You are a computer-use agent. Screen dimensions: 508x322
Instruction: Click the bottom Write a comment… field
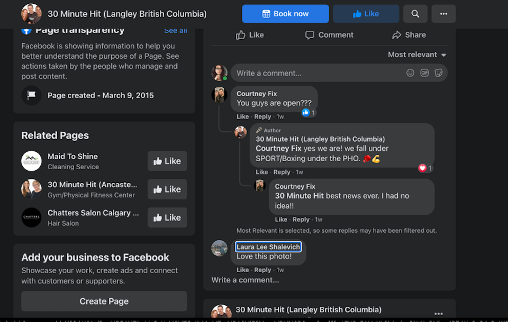(x=245, y=280)
